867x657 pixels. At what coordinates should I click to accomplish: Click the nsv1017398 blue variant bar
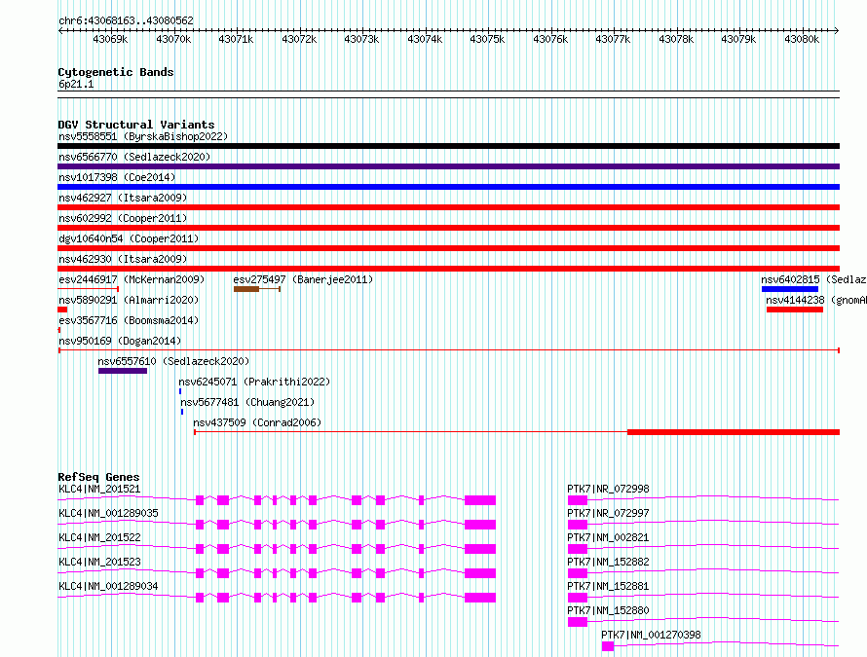448,187
